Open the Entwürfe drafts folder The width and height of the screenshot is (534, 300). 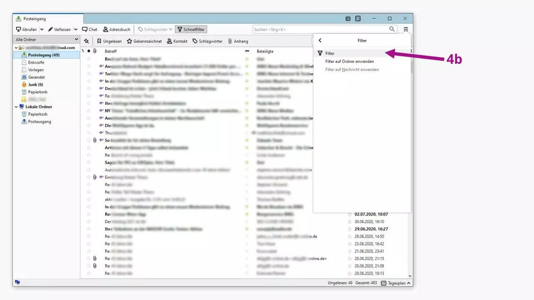(x=36, y=62)
